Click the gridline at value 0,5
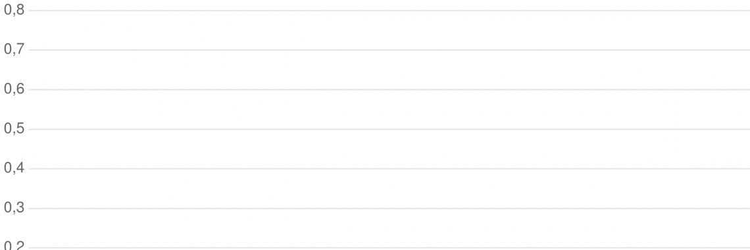The height and width of the screenshot is (250, 750). [389, 129]
